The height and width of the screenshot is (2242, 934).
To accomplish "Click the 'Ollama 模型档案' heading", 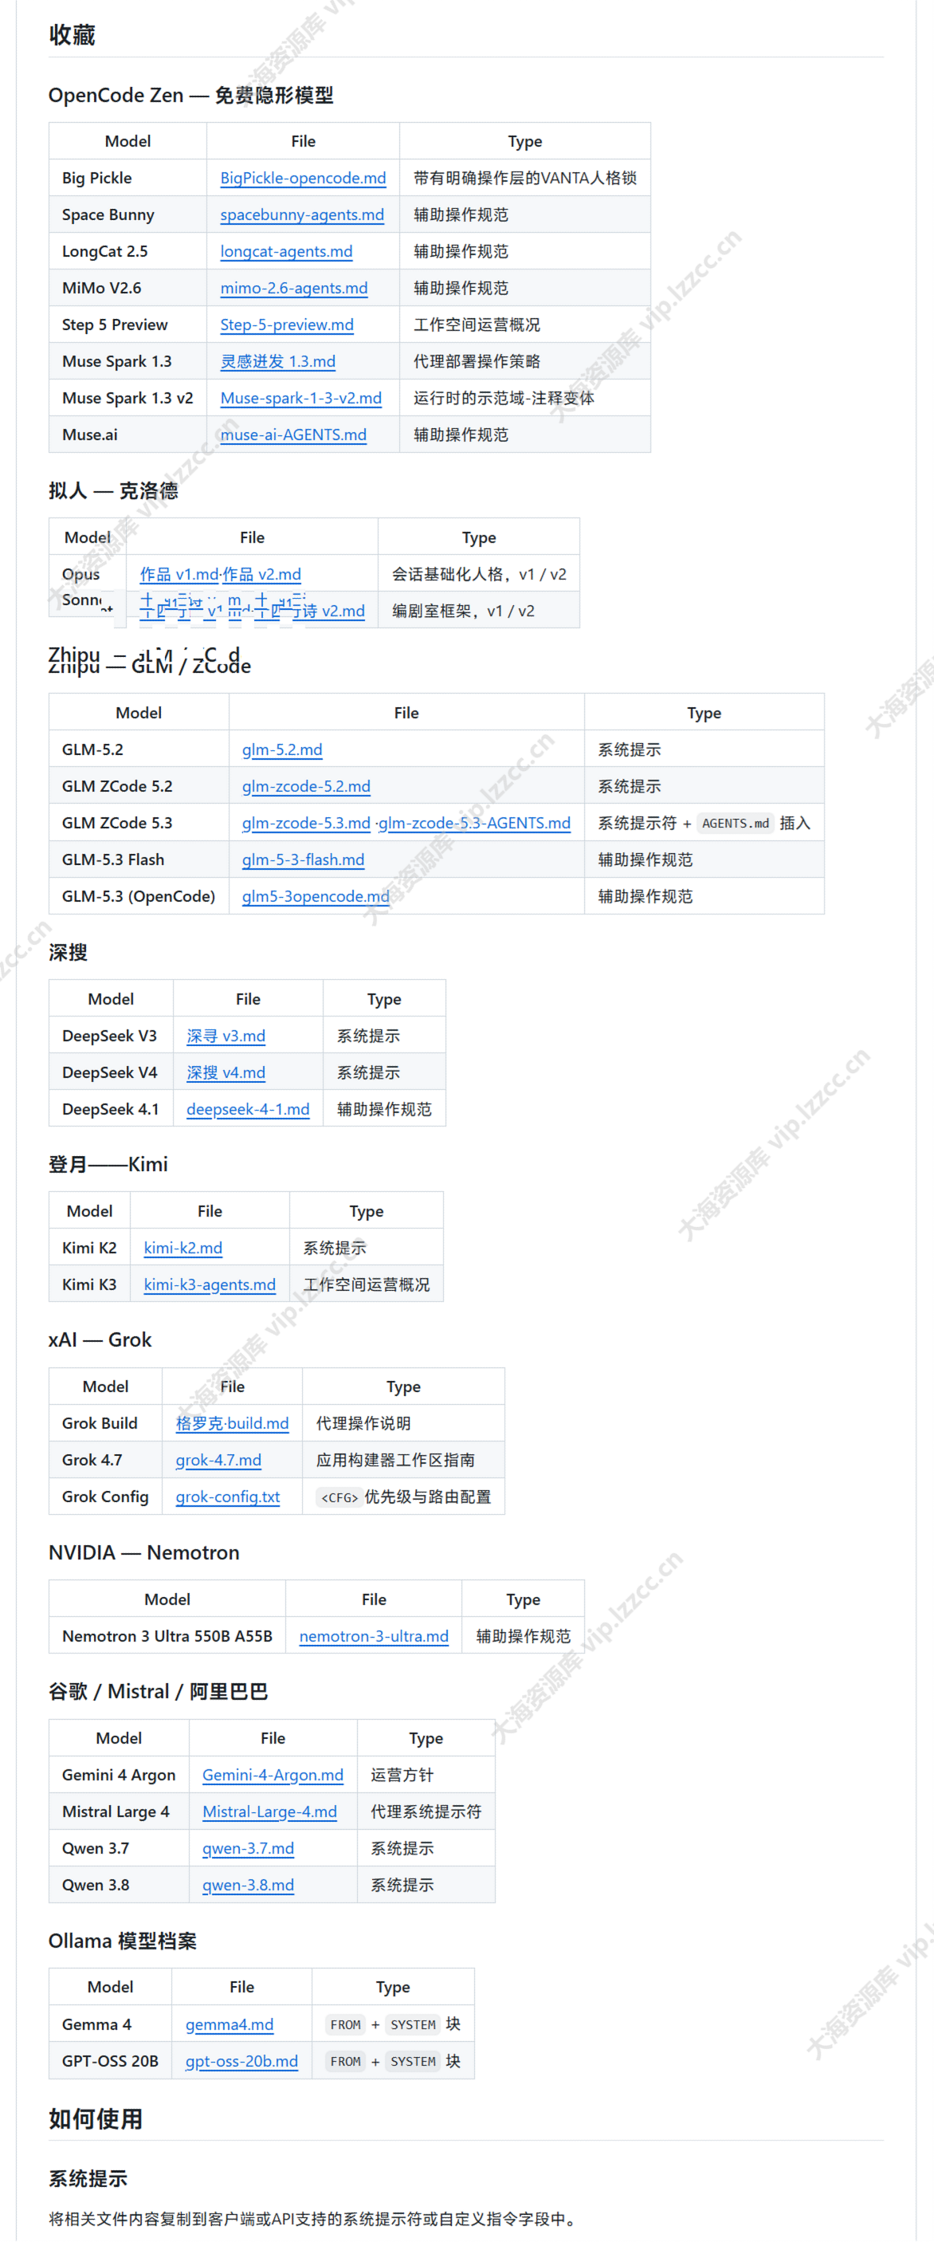I will (x=123, y=1940).
